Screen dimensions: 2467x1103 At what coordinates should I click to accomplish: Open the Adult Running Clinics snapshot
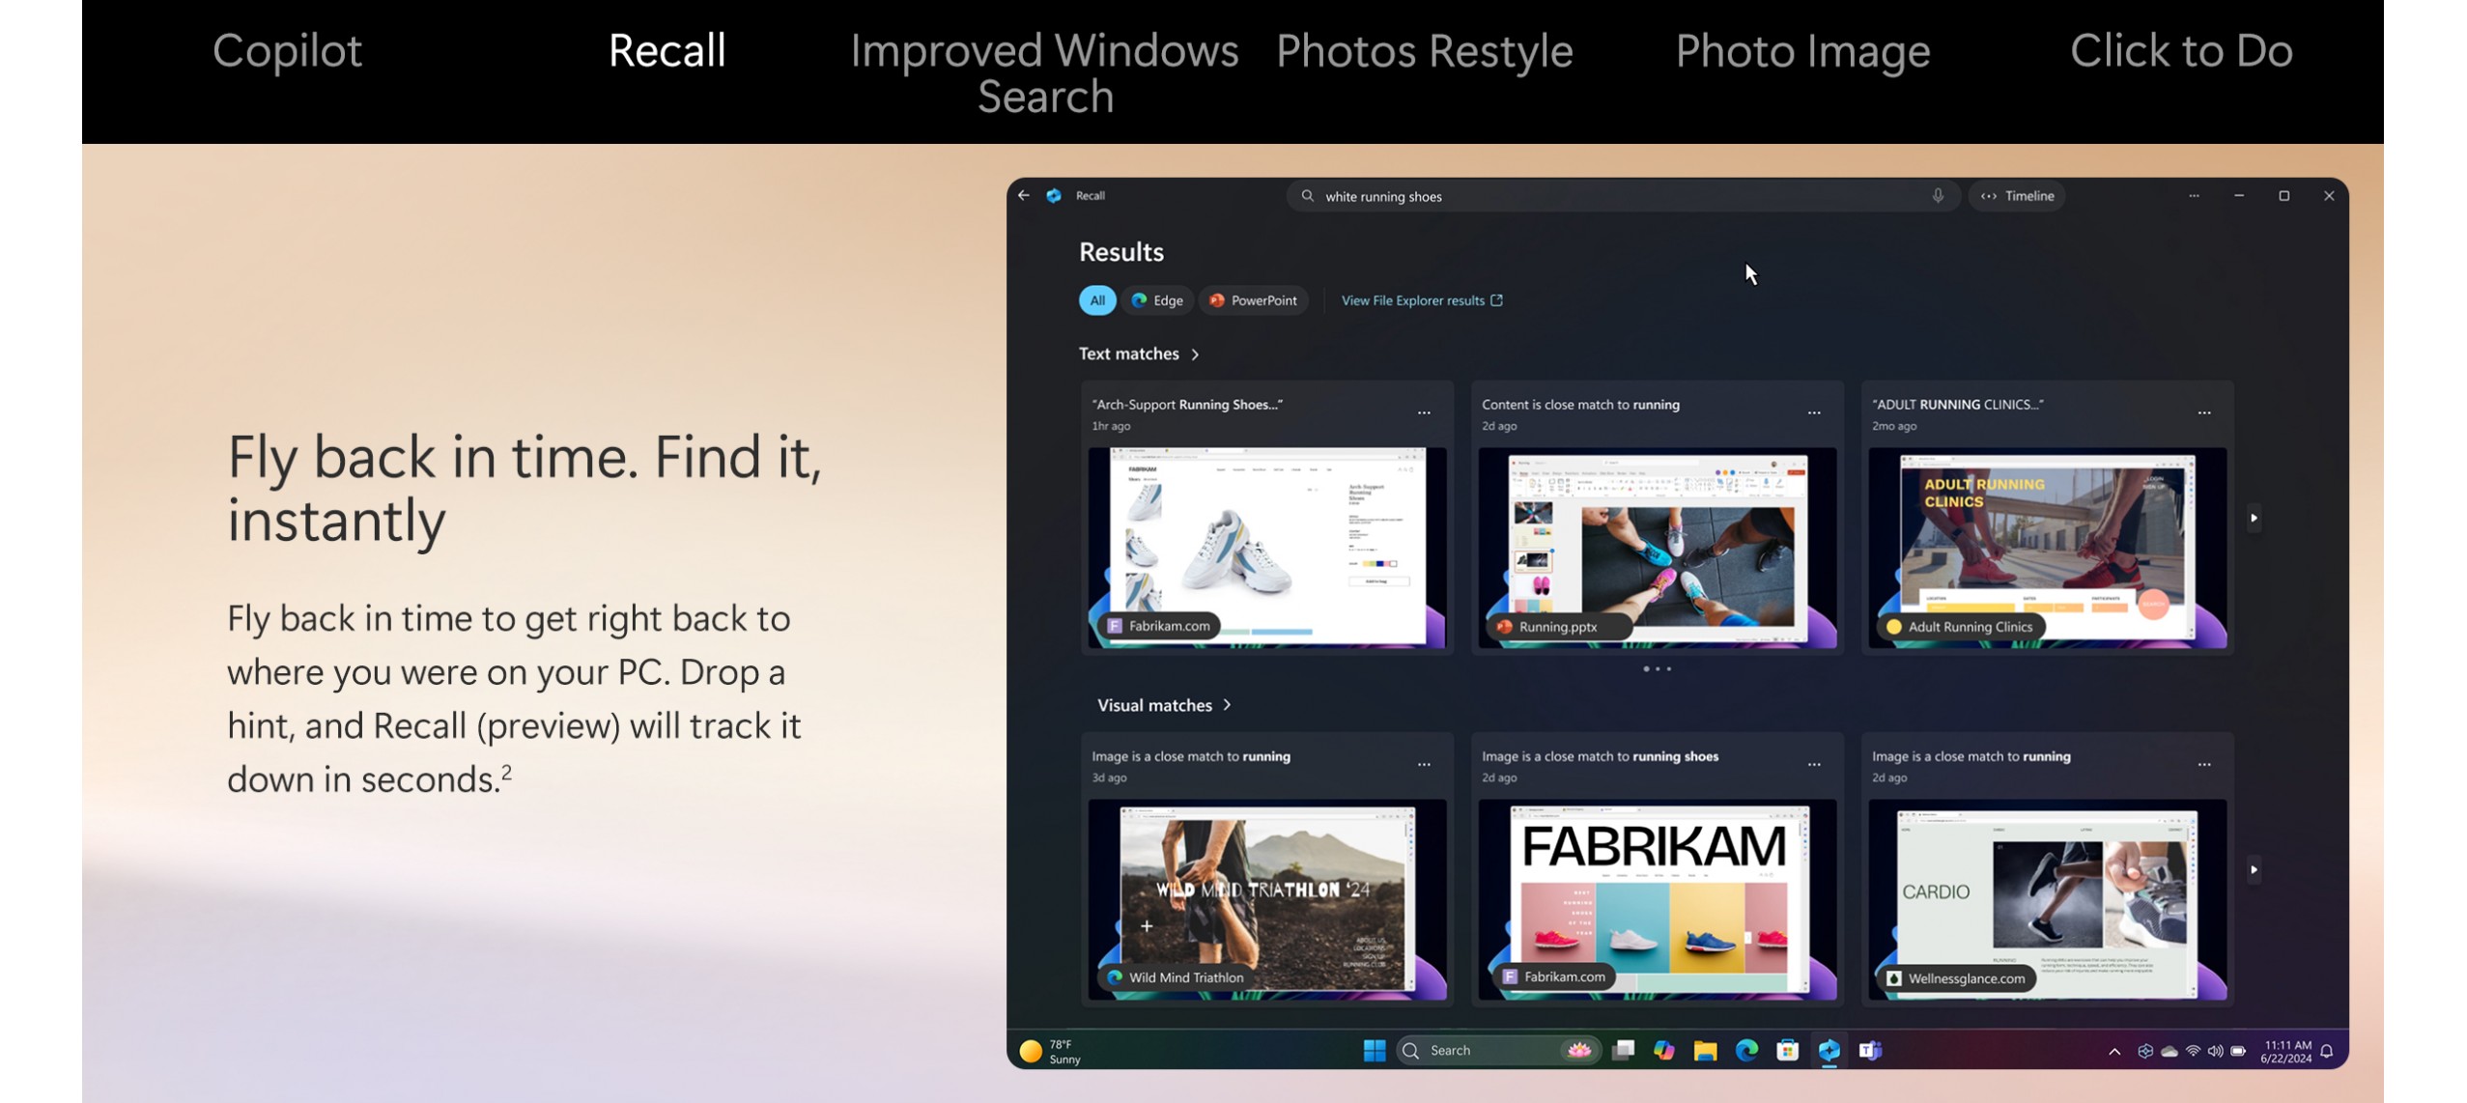click(x=2048, y=547)
